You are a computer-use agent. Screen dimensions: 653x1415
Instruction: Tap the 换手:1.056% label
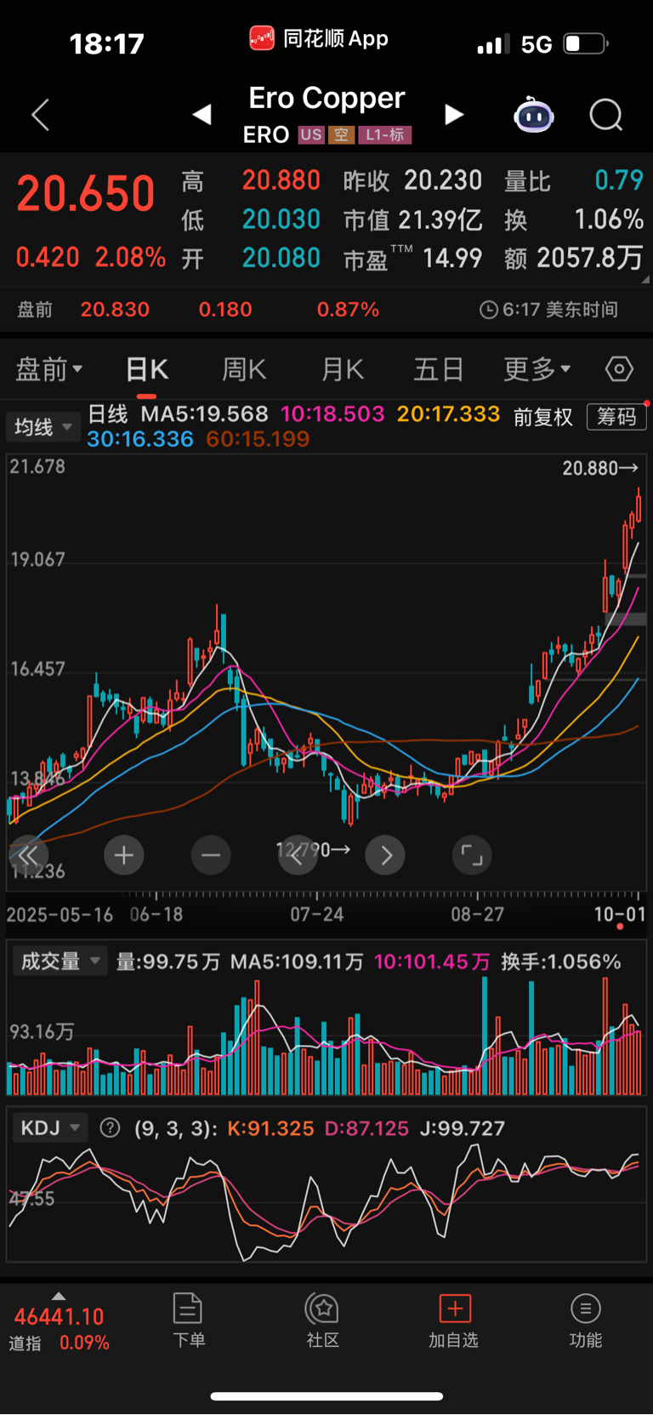coord(561,961)
